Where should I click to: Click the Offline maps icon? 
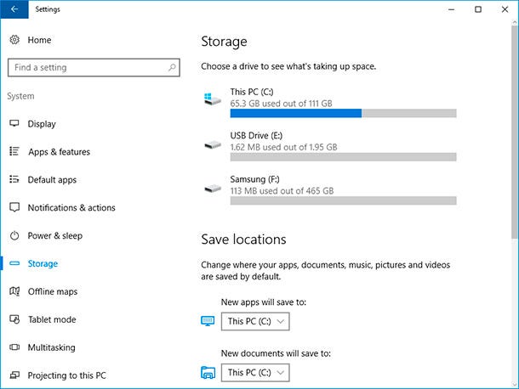tap(14, 291)
